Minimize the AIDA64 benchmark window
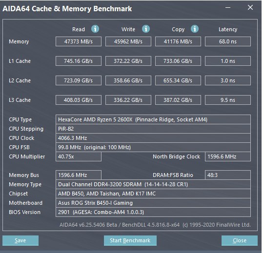The width and height of the screenshot is (264, 253). coord(228,8)
